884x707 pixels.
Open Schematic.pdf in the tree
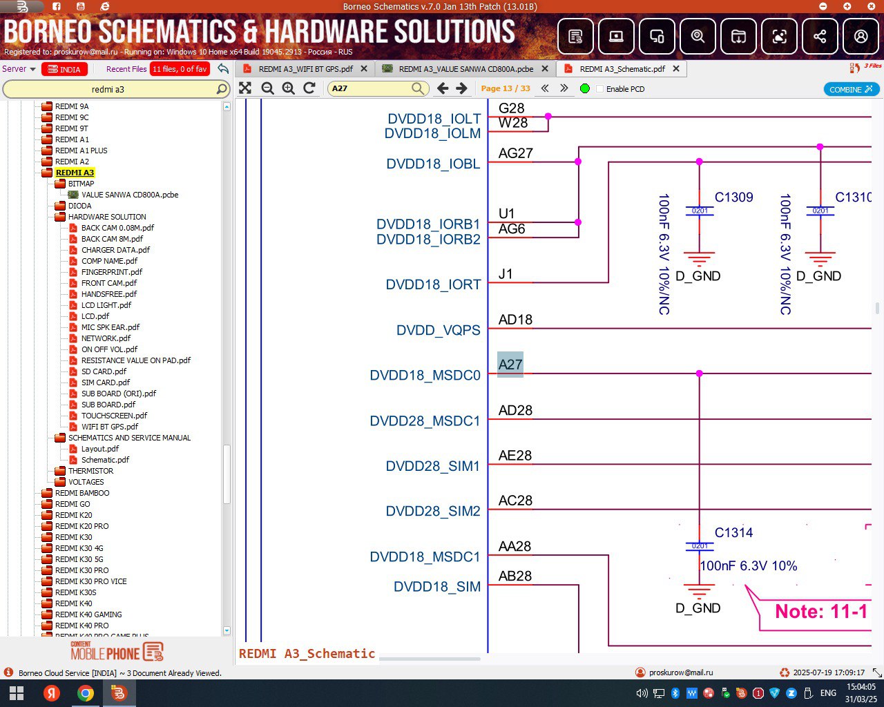click(105, 460)
